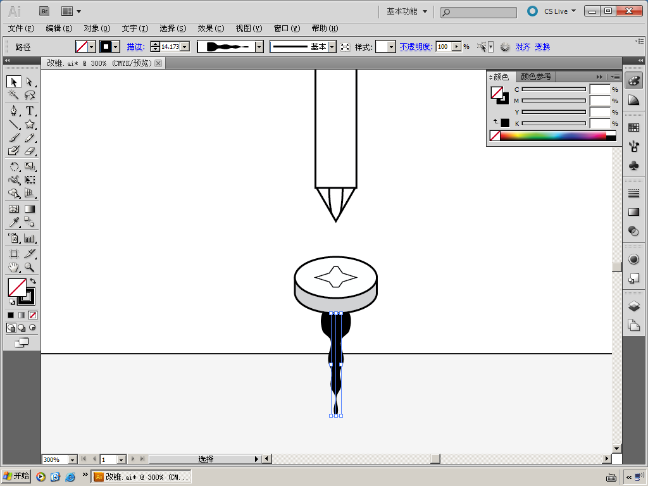Select the Eyedropper tool

pos(13,222)
